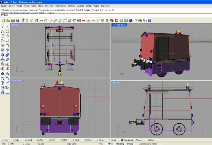
Task: Select the Ellipse tool in side toolbar
Action: click(7, 36)
